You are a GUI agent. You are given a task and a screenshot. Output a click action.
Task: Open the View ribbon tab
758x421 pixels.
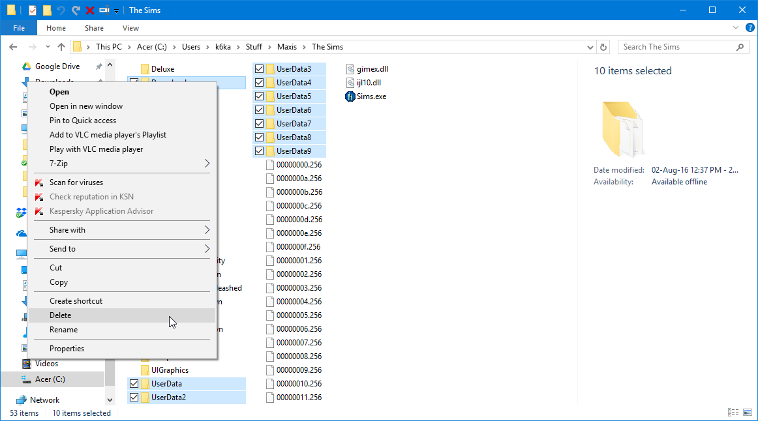(x=130, y=28)
